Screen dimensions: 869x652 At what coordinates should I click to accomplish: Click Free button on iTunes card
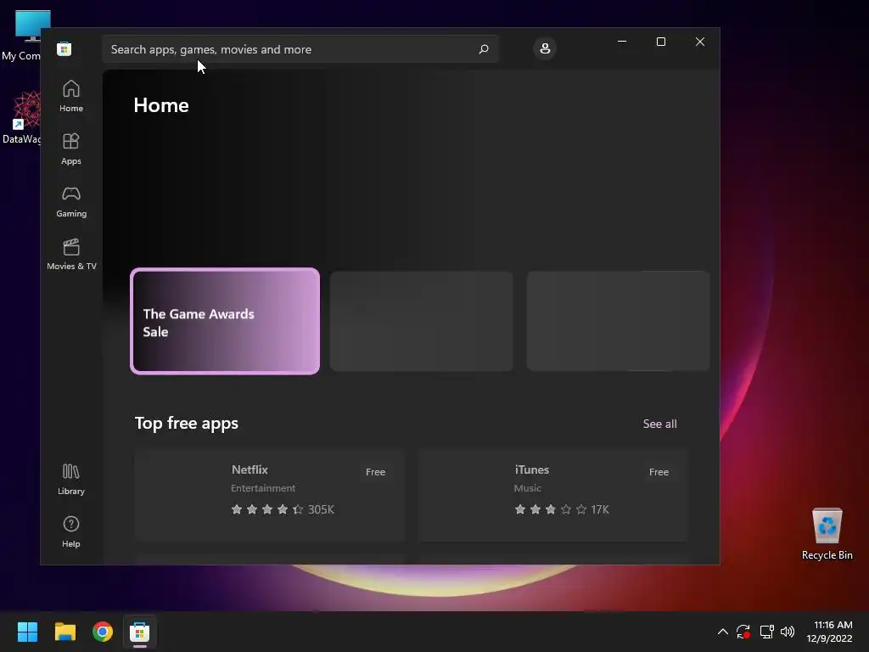(x=659, y=472)
